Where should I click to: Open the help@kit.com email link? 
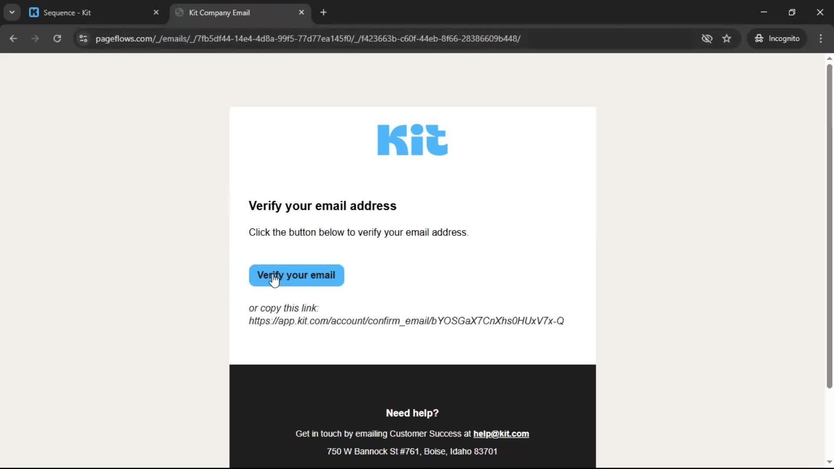click(x=500, y=433)
